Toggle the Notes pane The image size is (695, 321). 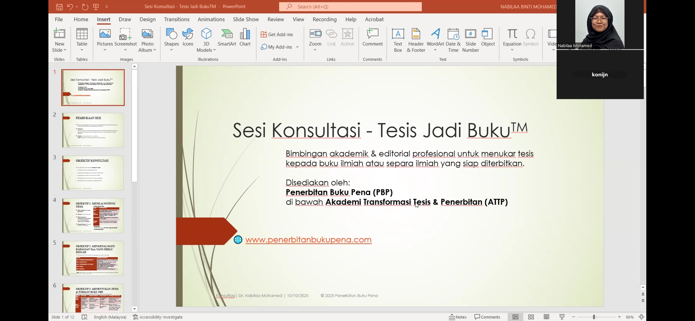458,317
